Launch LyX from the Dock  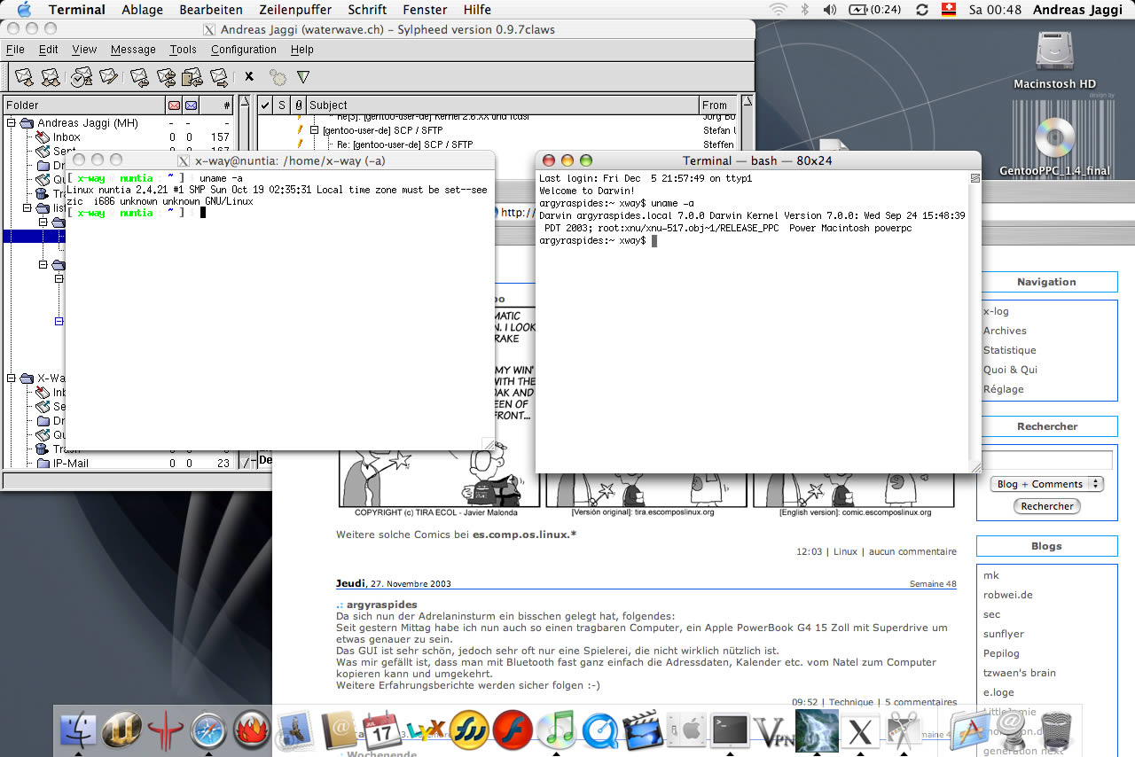point(426,729)
